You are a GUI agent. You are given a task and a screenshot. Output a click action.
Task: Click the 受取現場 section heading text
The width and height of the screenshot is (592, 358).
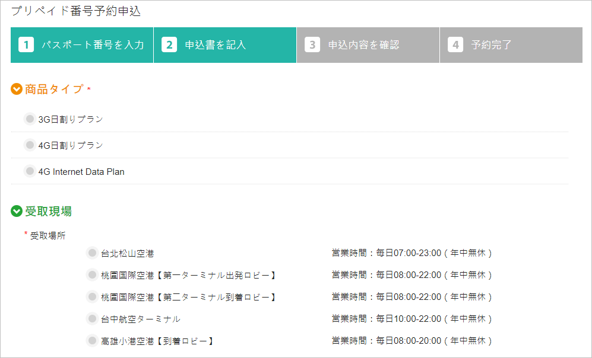click(49, 211)
